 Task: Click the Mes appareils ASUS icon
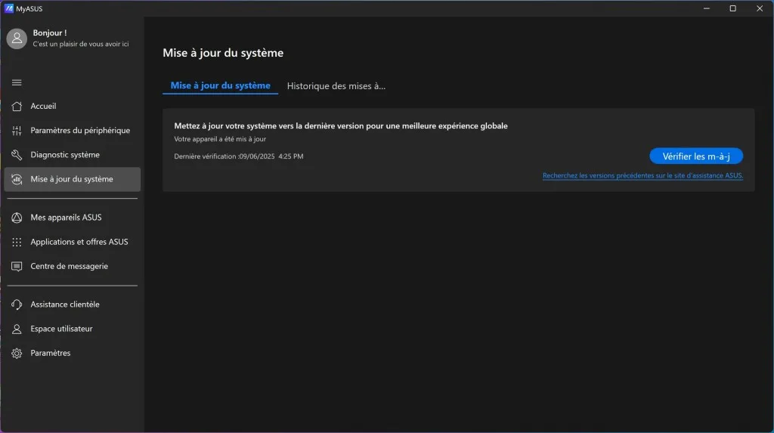[x=17, y=218]
